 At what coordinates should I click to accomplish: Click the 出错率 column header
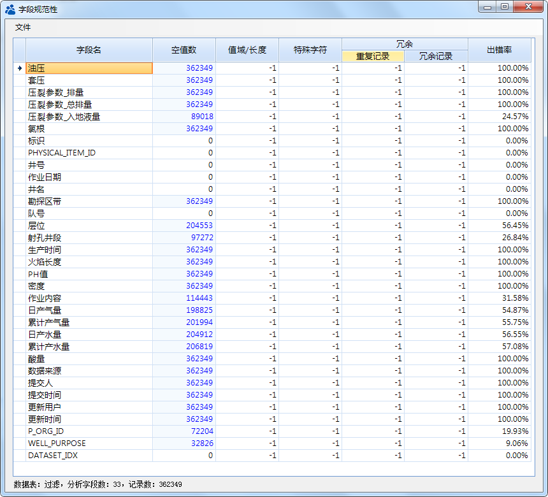tap(500, 50)
